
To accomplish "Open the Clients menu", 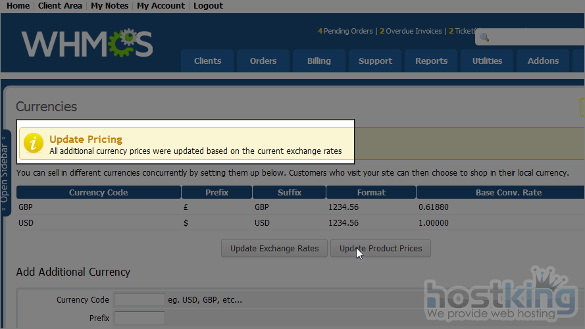I will pyautogui.click(x=207, y=61).
